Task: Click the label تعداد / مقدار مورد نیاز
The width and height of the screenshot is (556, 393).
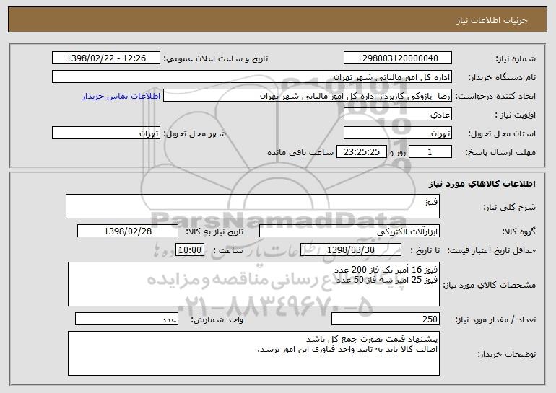Action: click(x=495, y=319)
